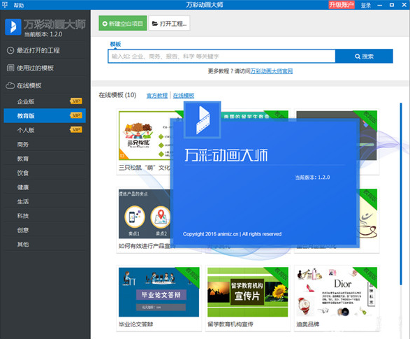Click the used templates list icon
The image size is (410, 339).
coord(10,68)
